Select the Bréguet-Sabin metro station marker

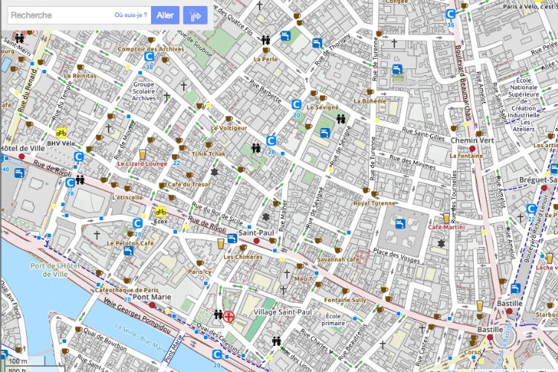tap(544, 188)
